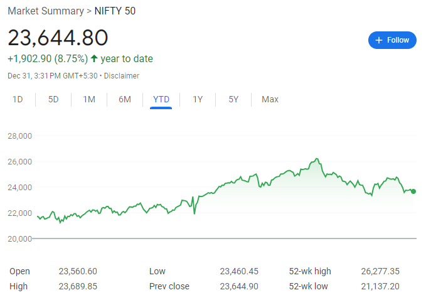Open the Disclaimer link
The image size is (426, 300).
tap(122, 76)
